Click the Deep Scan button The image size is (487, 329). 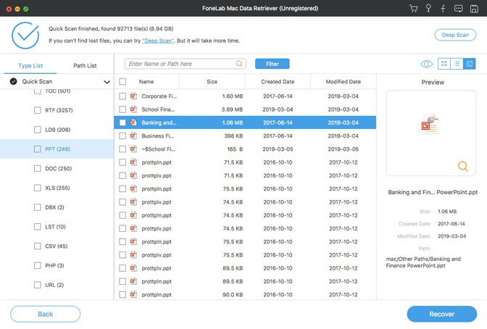point(455,35)
